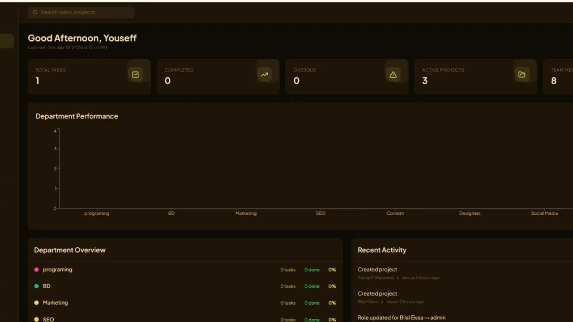Select the highlighted sidebar menu item
This screenshot has width=573, height=322.
(x=7, y=41)
